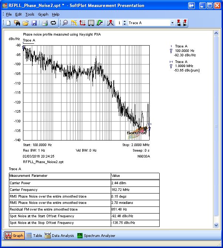The width and height of the screenshot is (223, 248).
Task: Save the file with the floppy disk icon
Action: point(34,23)
